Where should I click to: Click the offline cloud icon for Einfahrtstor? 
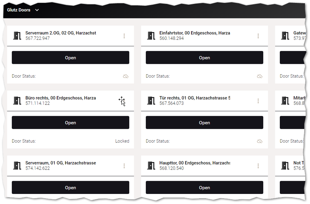(260, 76)
